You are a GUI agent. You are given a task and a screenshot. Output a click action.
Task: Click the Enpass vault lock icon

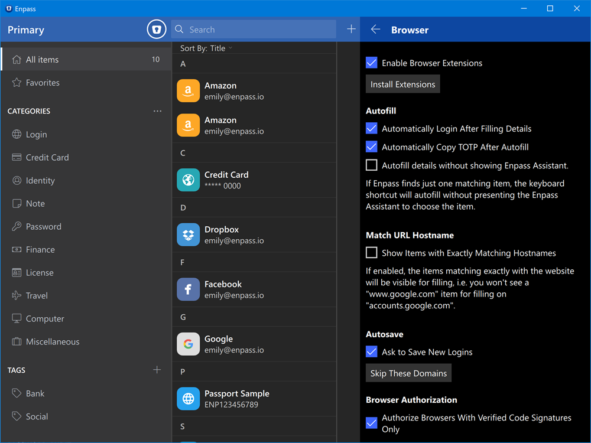157,30
